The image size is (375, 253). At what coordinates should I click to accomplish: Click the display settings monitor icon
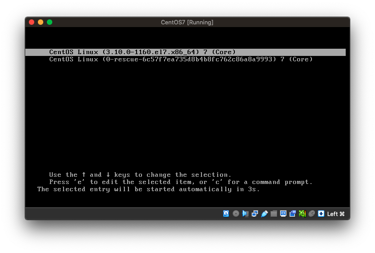(283, 214)
